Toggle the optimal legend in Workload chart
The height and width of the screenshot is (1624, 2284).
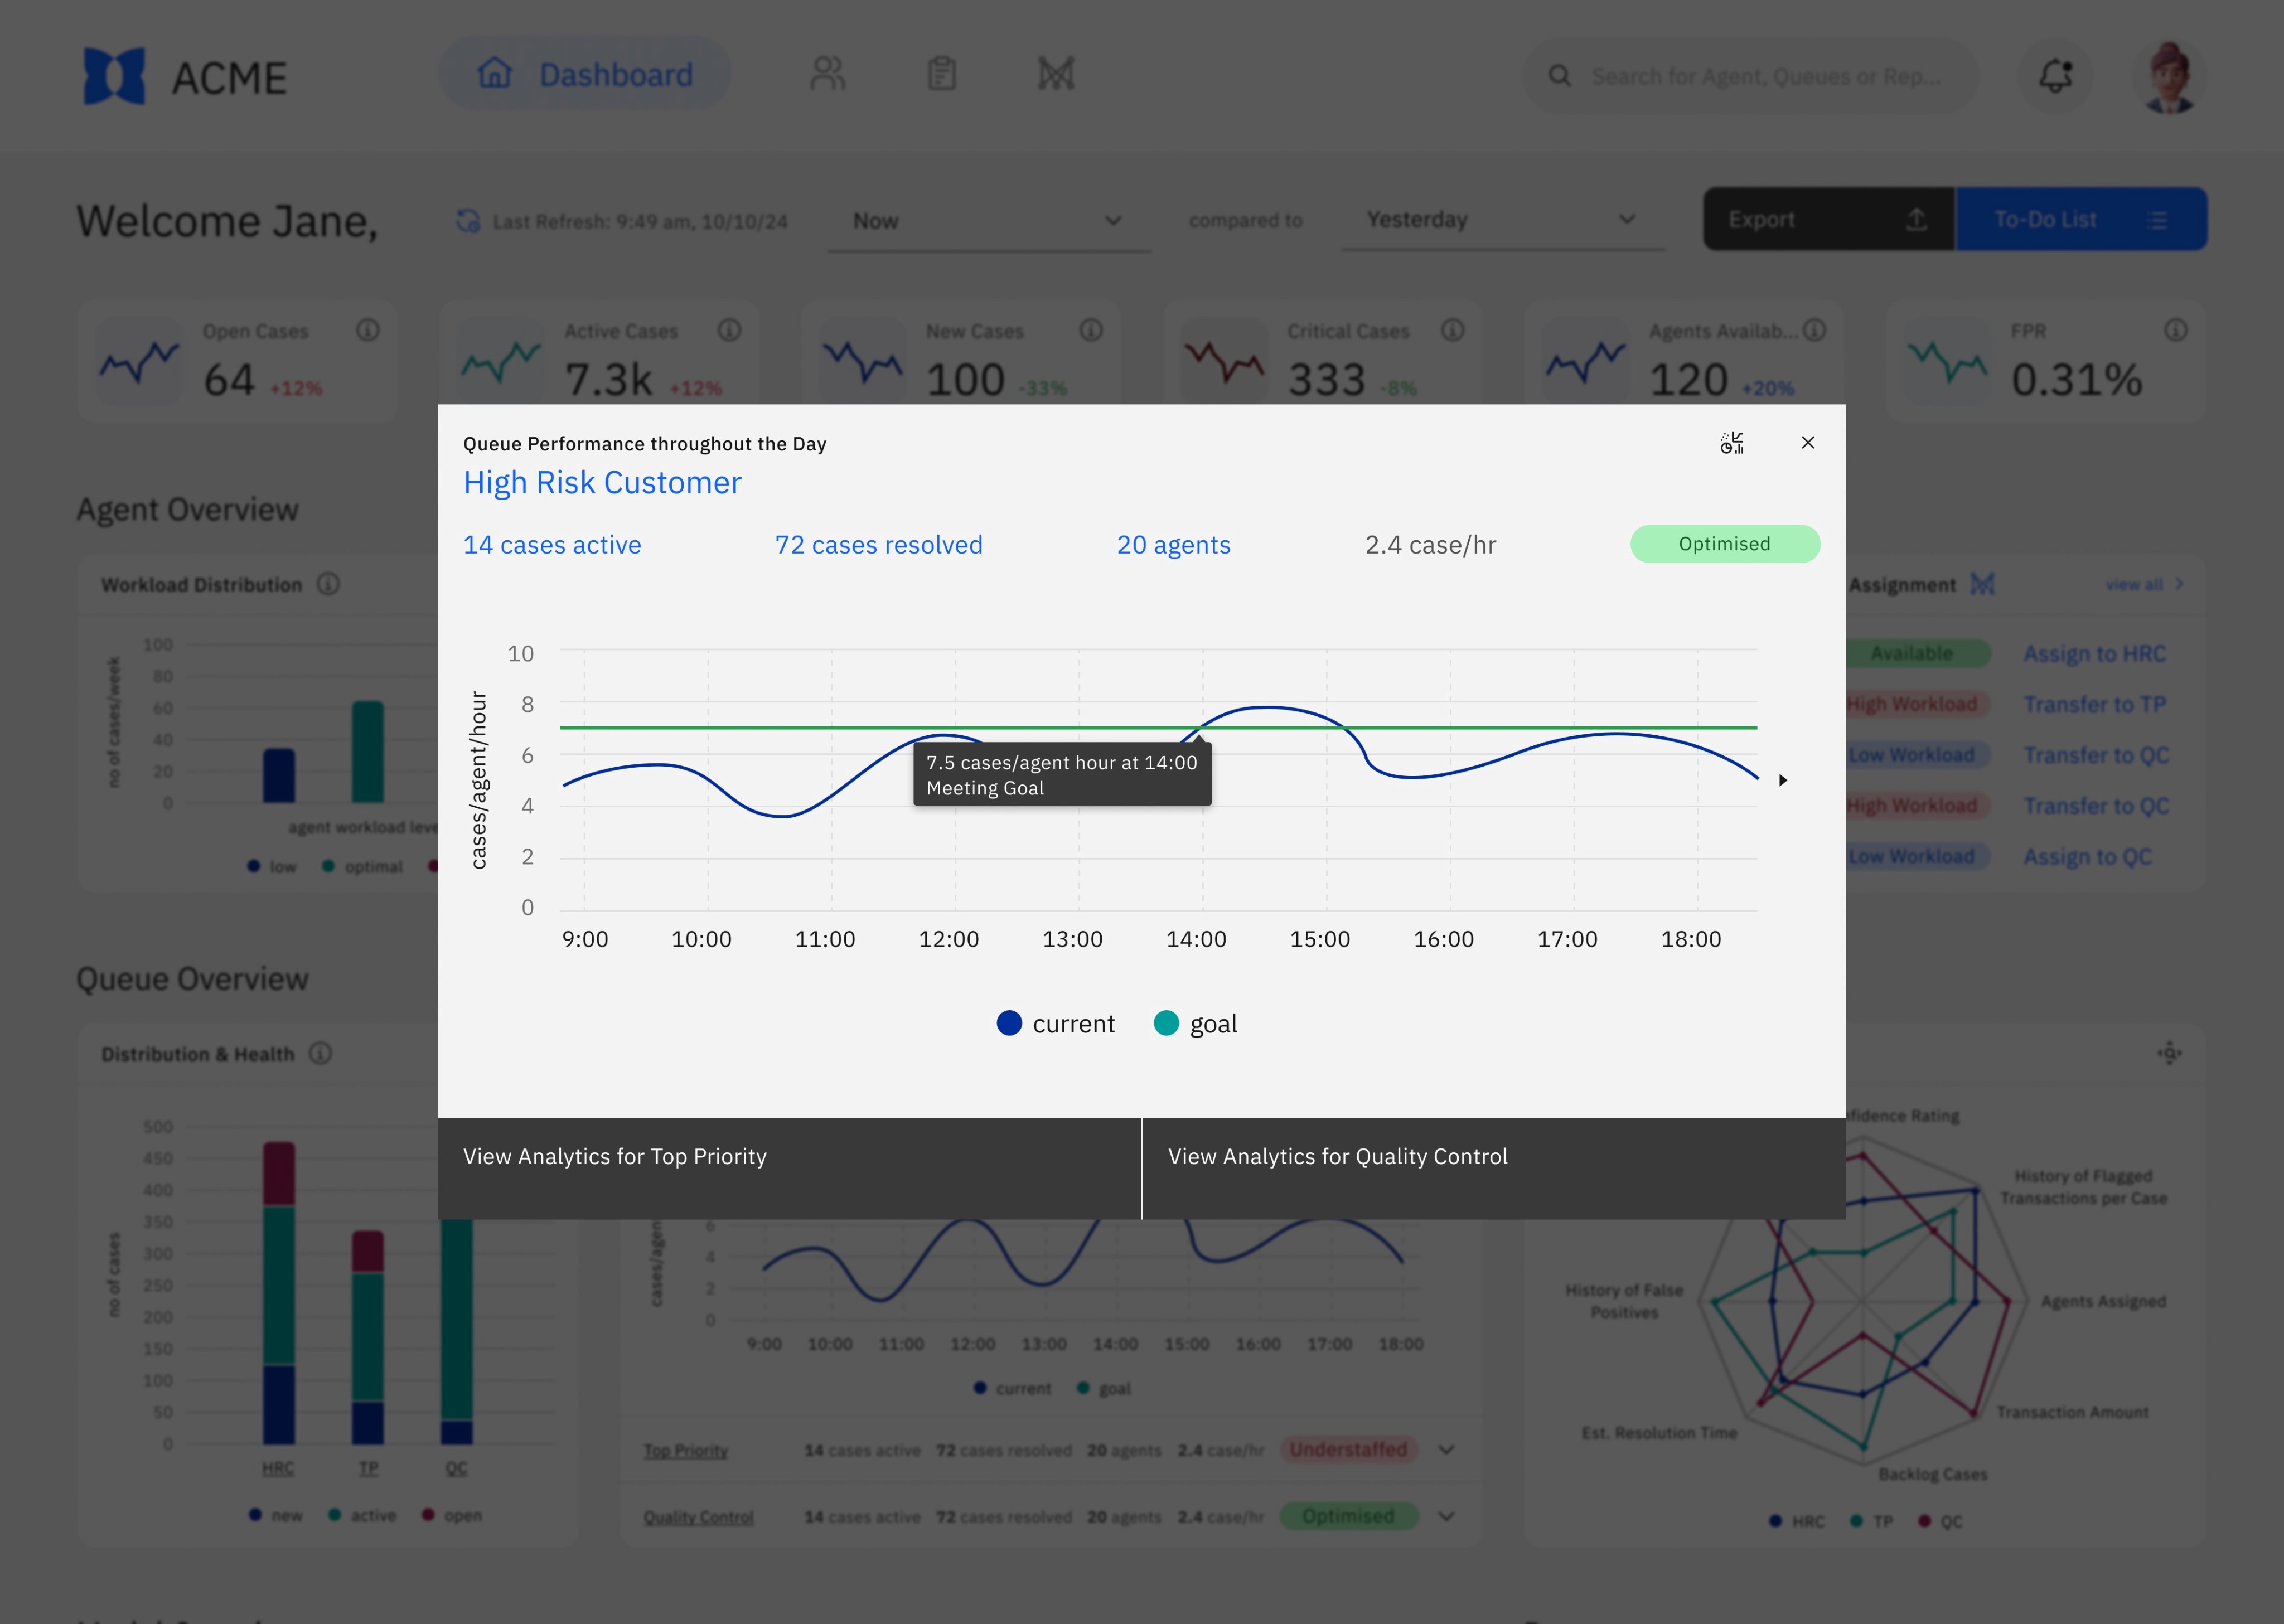click(x=363, y=867)
